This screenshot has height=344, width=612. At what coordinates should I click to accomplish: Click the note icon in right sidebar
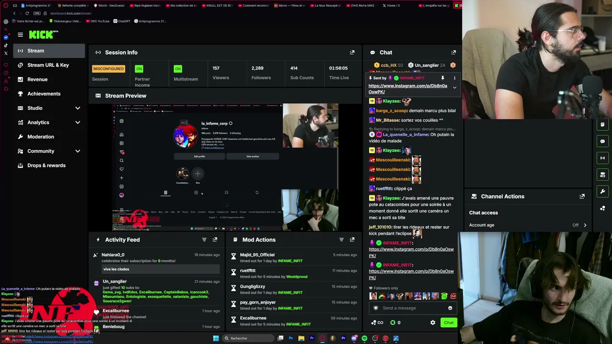pyautogui.click(x=602, y=125)
